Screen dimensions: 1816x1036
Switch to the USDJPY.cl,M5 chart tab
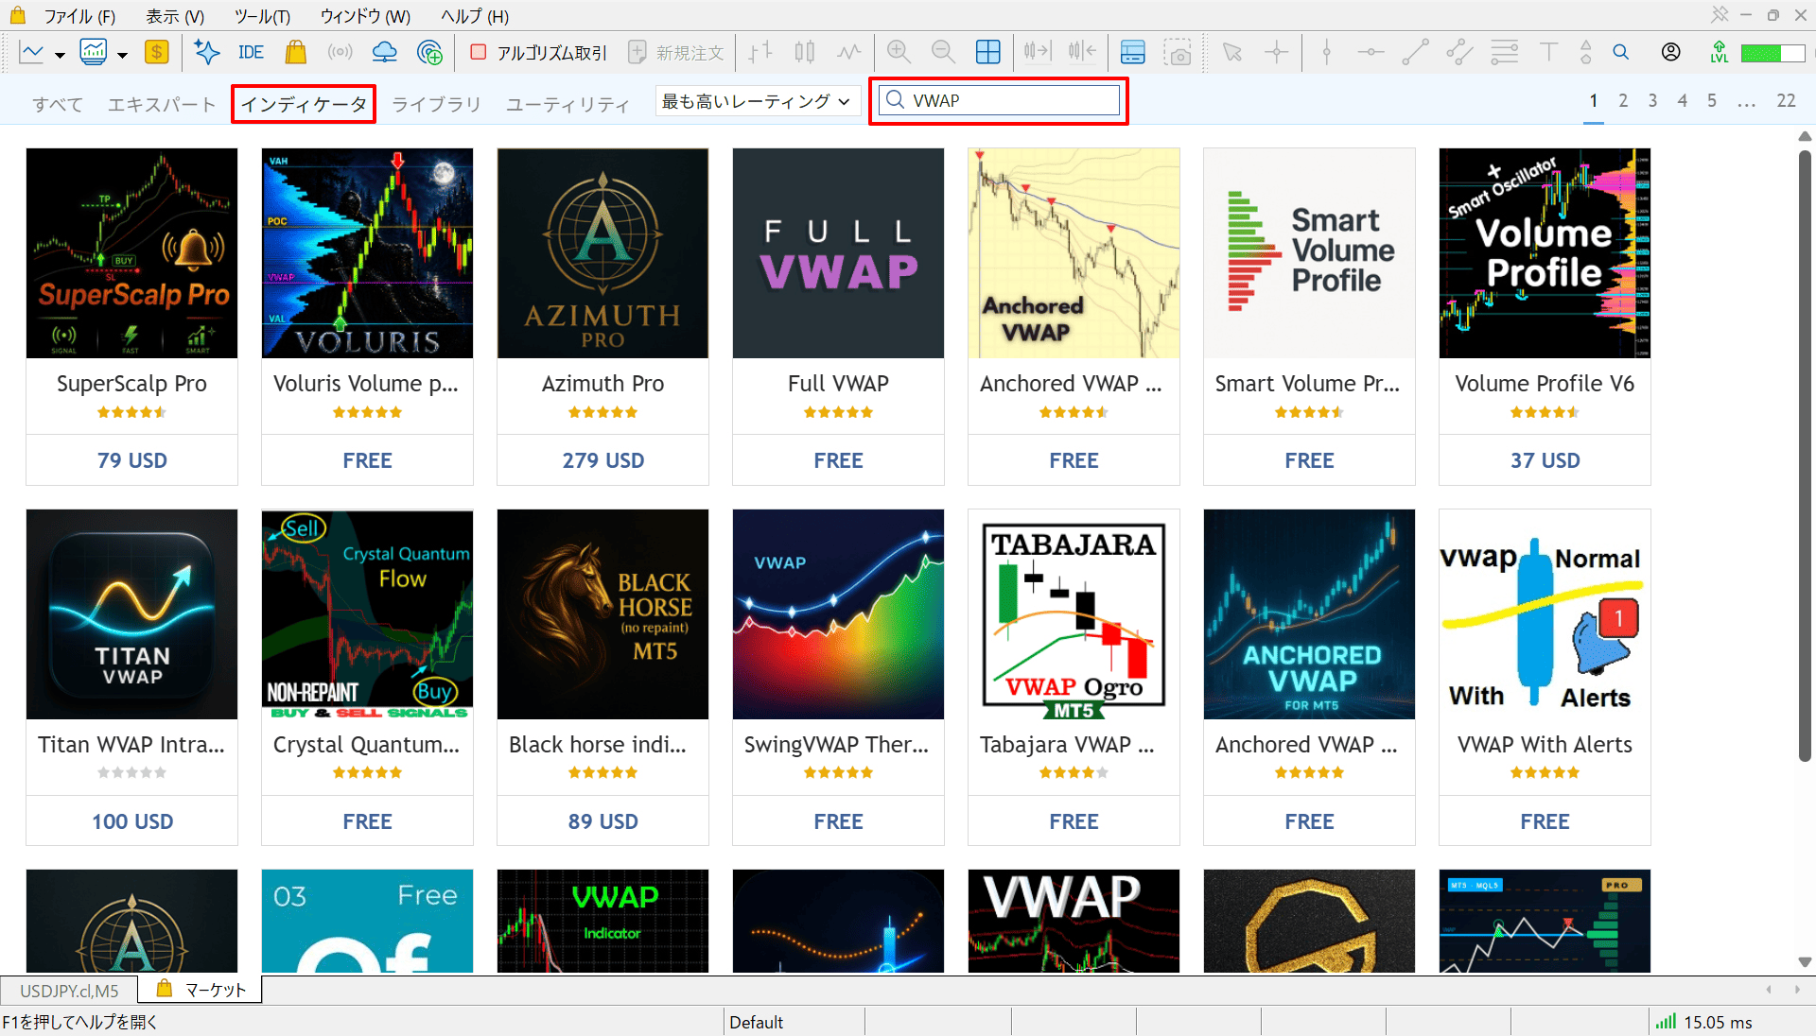pos(69,990)
